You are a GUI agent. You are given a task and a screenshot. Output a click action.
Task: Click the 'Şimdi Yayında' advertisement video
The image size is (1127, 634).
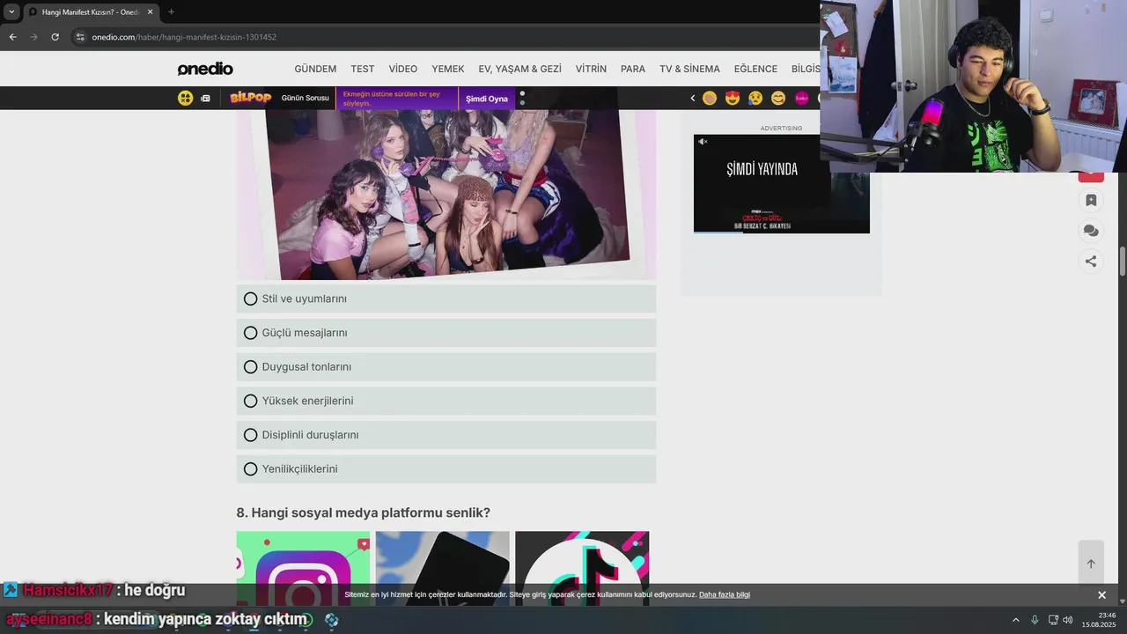click(782, 183)
